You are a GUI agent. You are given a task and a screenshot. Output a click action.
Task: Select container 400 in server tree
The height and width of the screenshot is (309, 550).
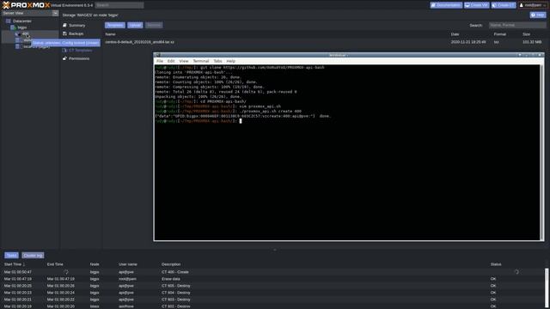pos(26,34)
